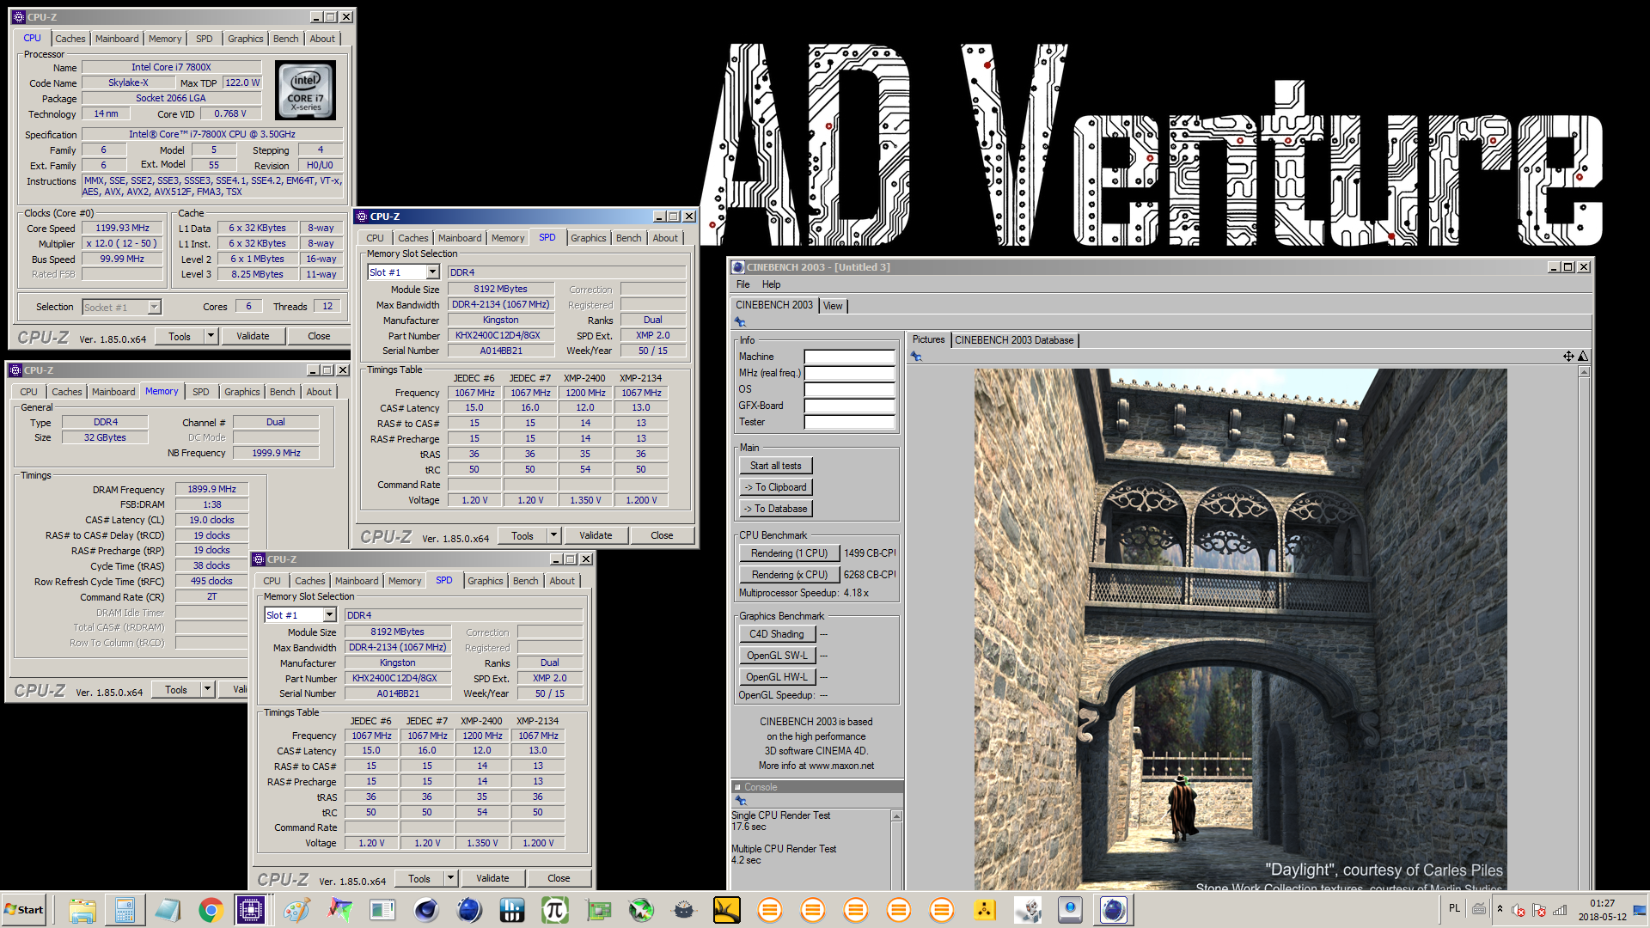The image size is (1650, 928).
Task: Run the OpenGL HW-L test
Action: pyautogui.click(x=776, y=677)
